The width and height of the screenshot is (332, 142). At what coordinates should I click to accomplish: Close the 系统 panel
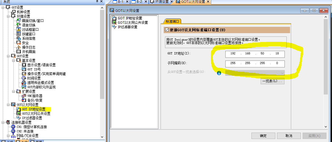[102, 1]
